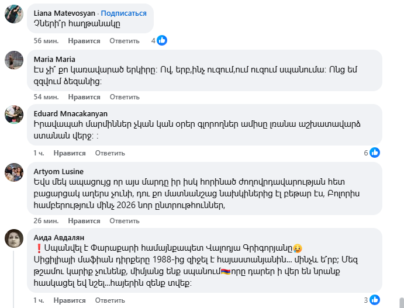Image resolution: width=404 pixels, height=308 pixels.
Task: Click Аида Авдалян's profile avatar
Action: [14, 237]
